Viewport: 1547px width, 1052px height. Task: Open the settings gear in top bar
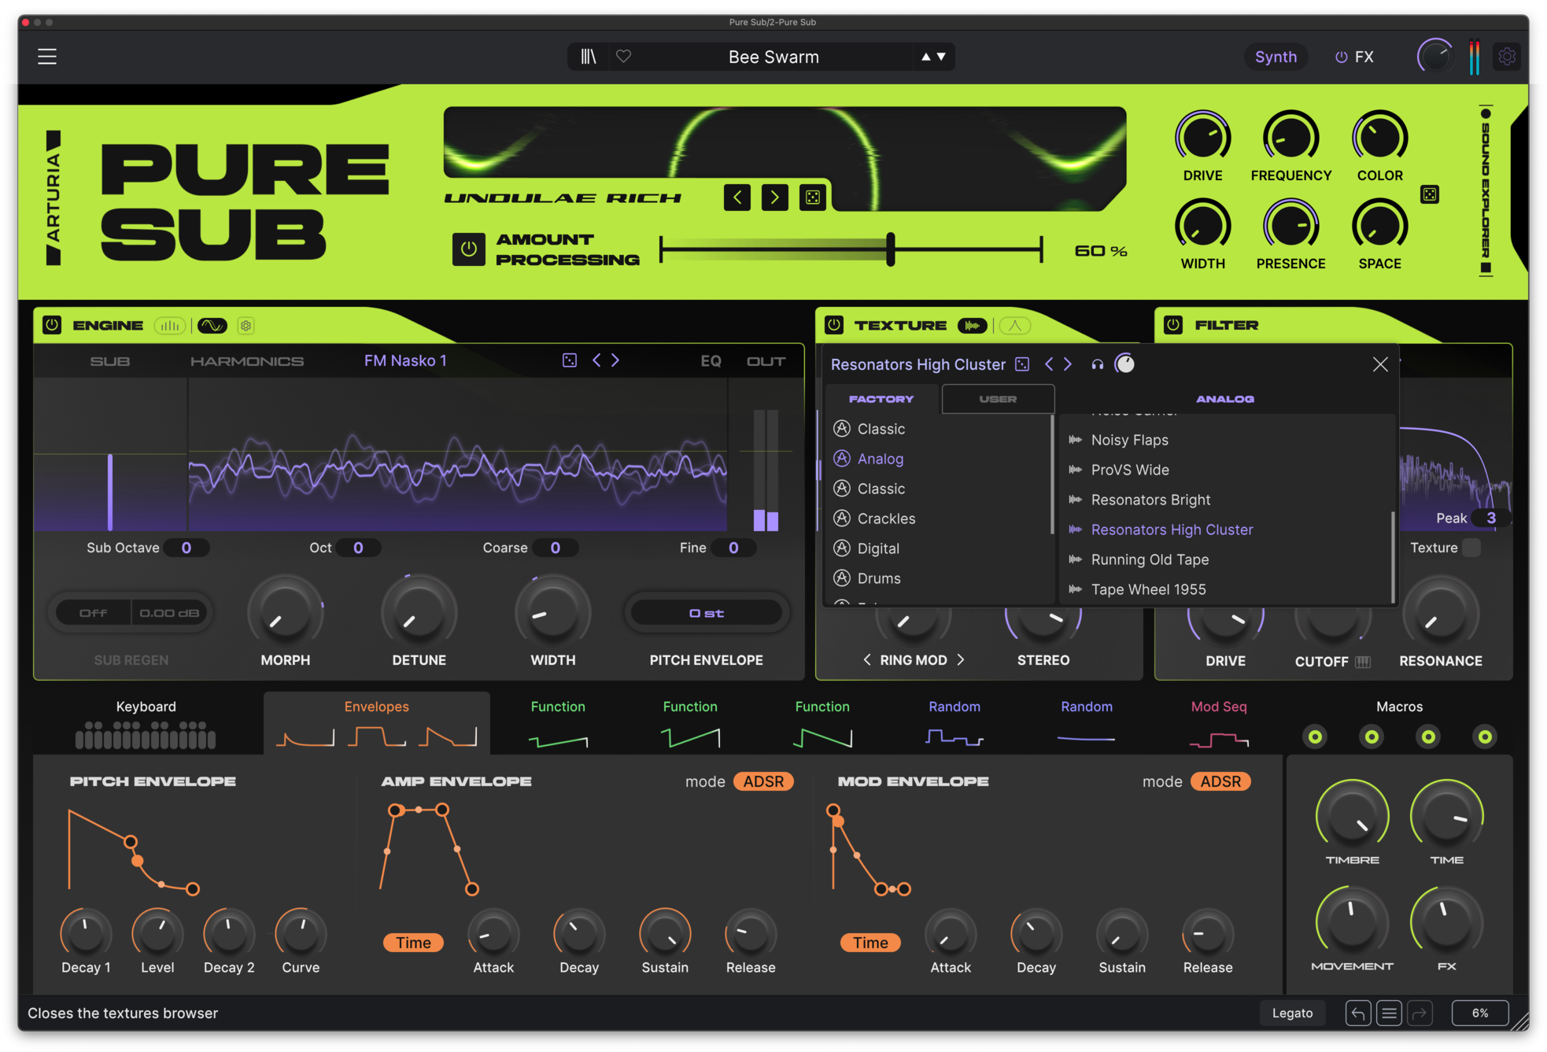[1506, 57]
